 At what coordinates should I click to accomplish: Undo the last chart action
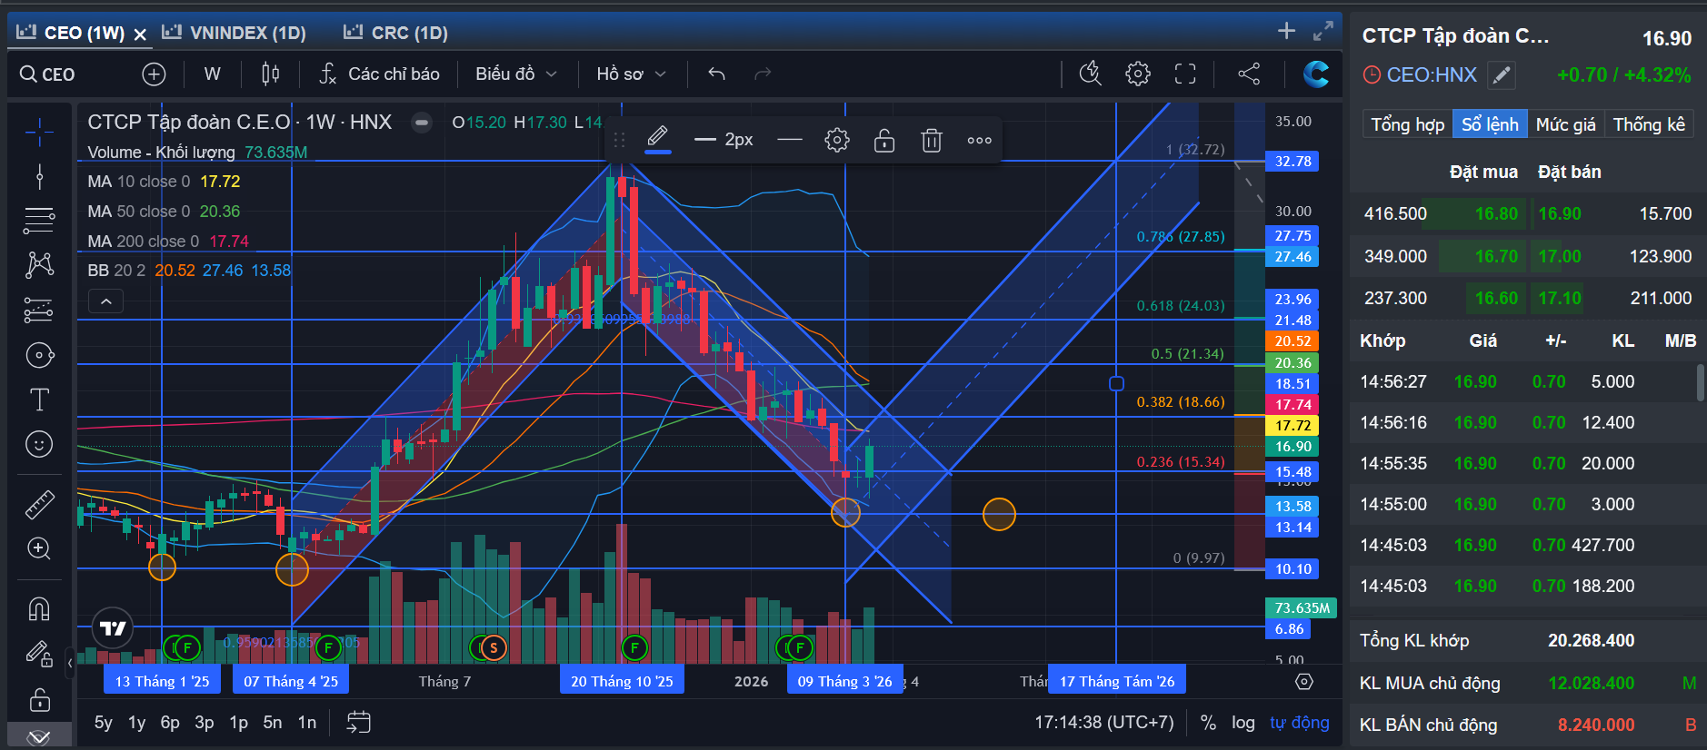click(x=716, y=74)
